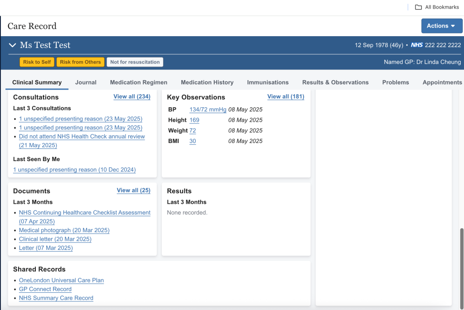Switch to the Journal tab
The image size is (464, 310).
(x=86, y=82)
